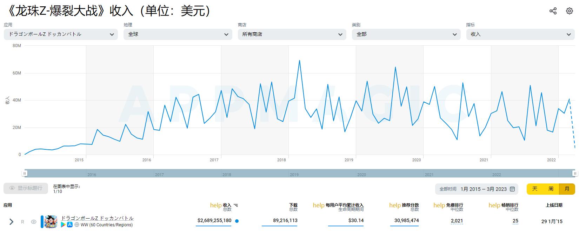Open 应用 dropdown ドラゴンボールZ
Viewport: 579px width, 233px height.
[61, 34]
